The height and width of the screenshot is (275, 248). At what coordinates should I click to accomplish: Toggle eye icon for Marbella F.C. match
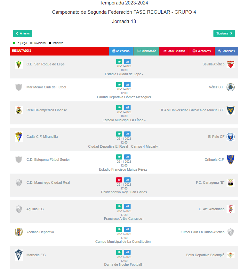tap(119, 252)
